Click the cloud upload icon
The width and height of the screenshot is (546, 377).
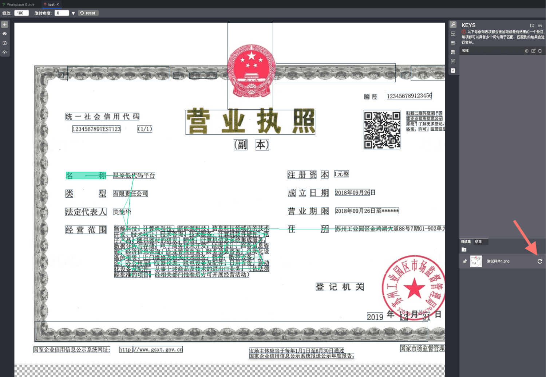tap(5, 52)
